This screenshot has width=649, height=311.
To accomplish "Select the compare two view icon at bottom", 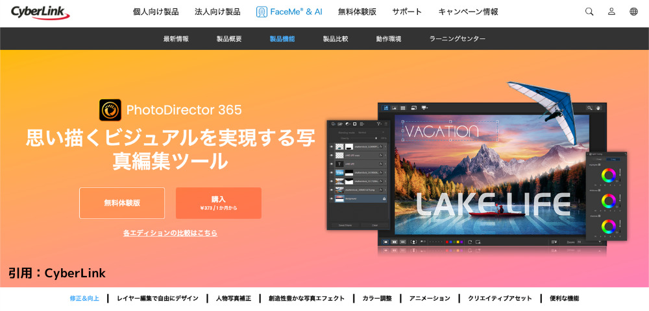I will (x=395, y=242).
